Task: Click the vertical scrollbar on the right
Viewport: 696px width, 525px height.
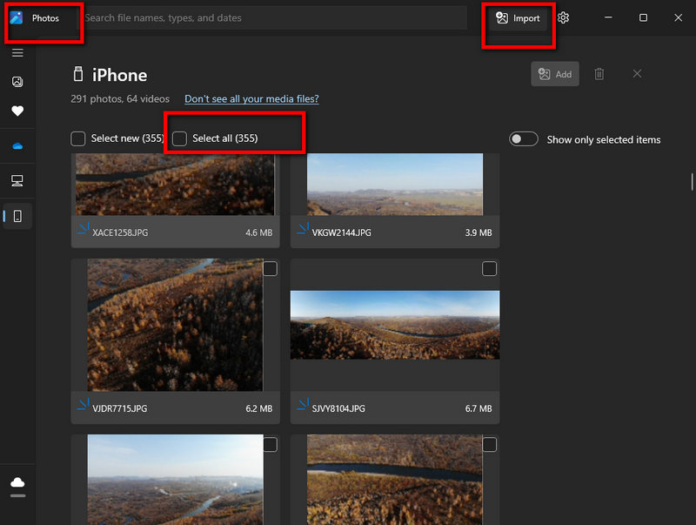Action: [692, 182]
